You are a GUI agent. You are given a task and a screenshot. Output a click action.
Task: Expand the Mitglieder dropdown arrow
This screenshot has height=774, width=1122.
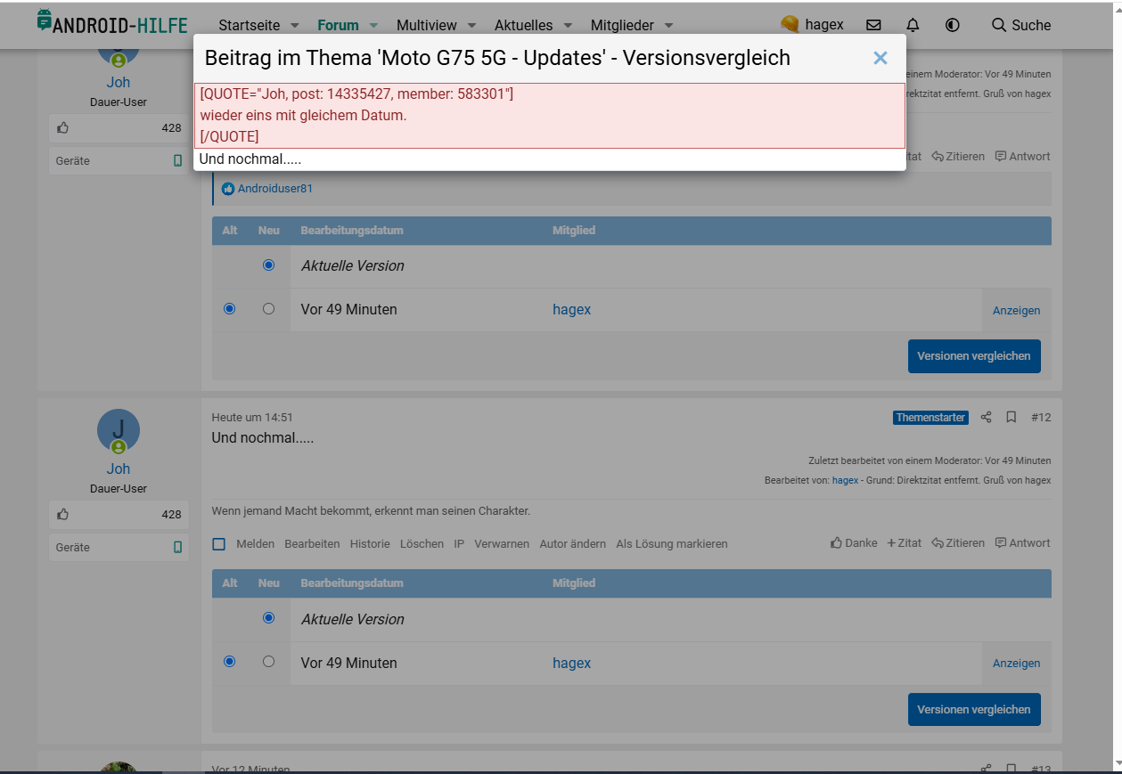(668, 26)
